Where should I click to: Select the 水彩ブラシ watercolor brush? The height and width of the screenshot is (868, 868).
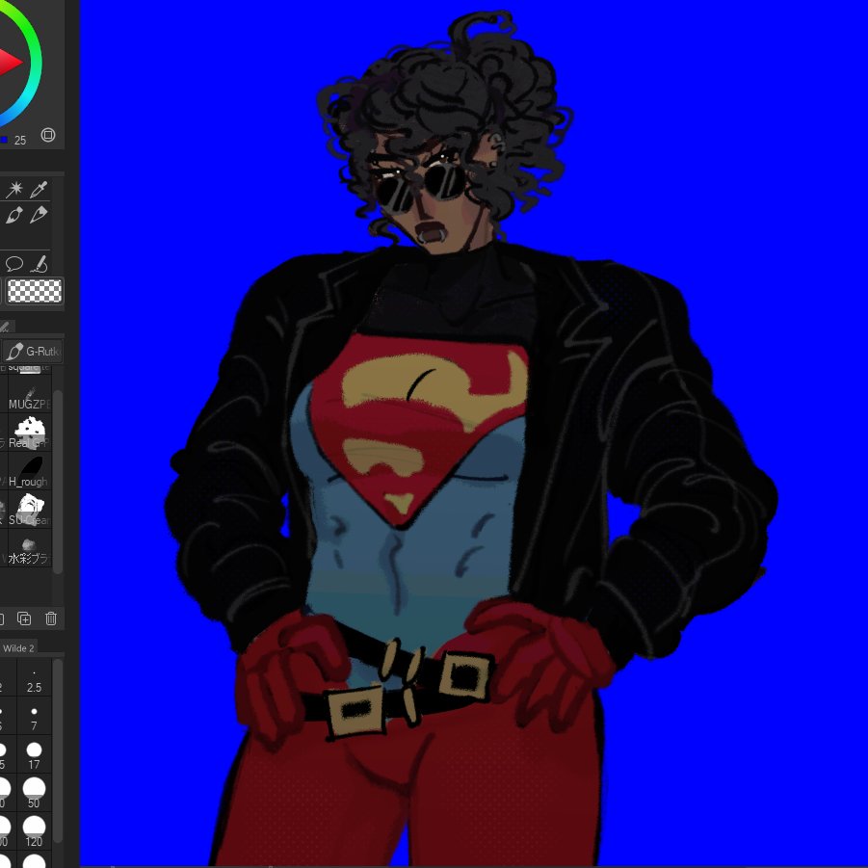(29, 548)
